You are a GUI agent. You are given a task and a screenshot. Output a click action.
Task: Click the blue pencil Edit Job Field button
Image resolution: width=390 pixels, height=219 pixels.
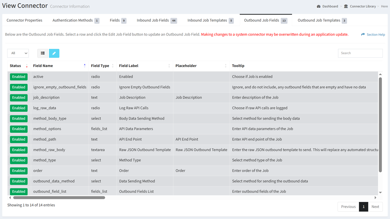click(x=54, y=53)
